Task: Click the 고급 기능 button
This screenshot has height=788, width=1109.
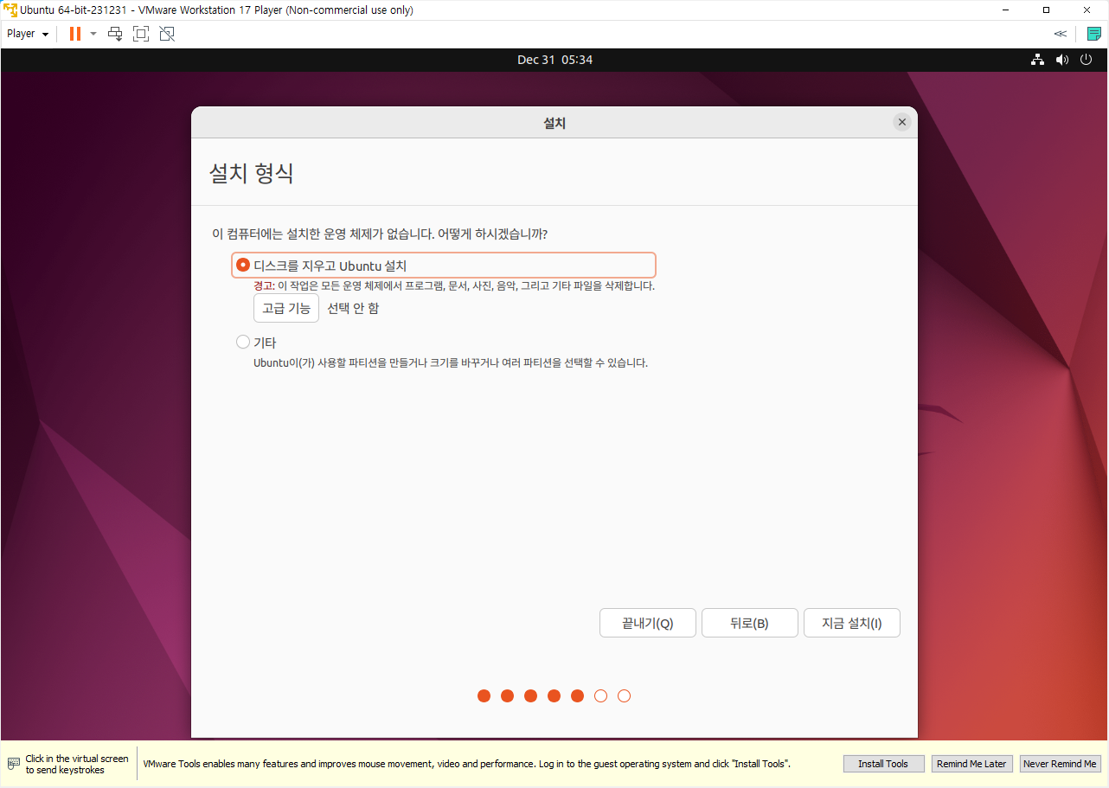Action: click(286, 308)
